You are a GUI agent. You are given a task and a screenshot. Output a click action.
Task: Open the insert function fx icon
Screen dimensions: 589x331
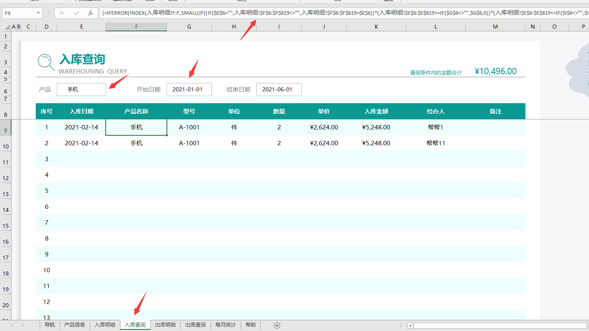coord(91,13)
